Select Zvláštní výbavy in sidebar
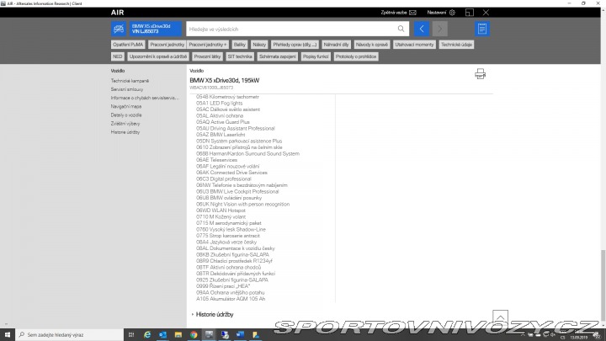606x341 pixels. [x=126, y=124]
